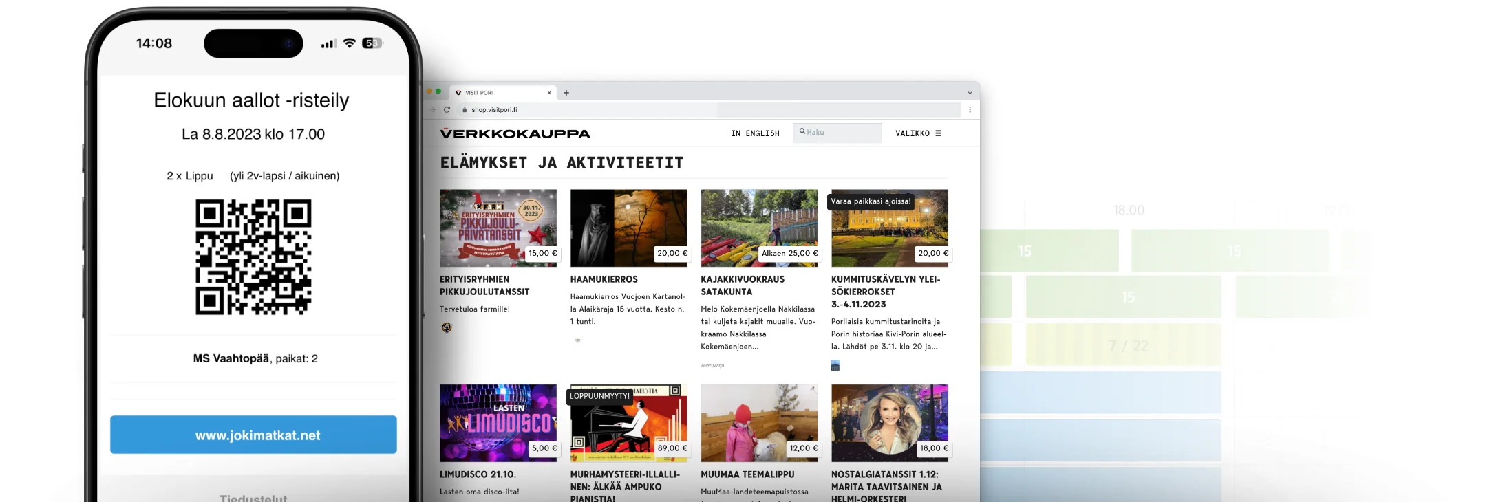This screenshot has width=1494, height=502.
Task: Click the 7 / 22 yellow calendar block
Action: [1123, 345]
